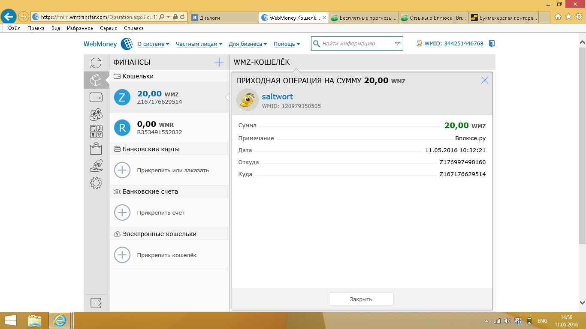The width and height of the screenshot is (586, 329).
Task: Open browser tools gear icon
Action: pyautogui.click(x=578, y=17)
